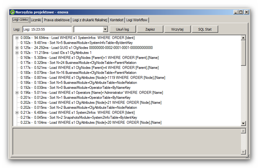Viewport: 259px width, 168px height.
Task: Select row 0.169s Load CfgNodes [Parent]=1
Action: pyautogui.click(x=89, y=58)
